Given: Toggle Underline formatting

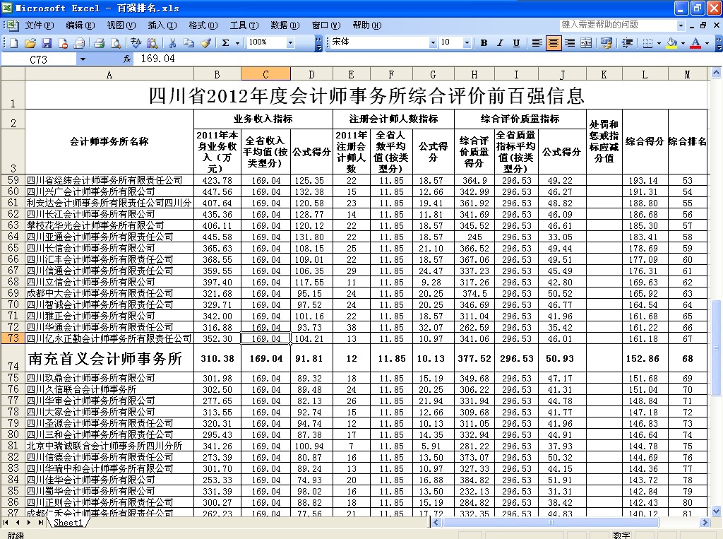Looking at the screenshot, I should click(516, 43).
